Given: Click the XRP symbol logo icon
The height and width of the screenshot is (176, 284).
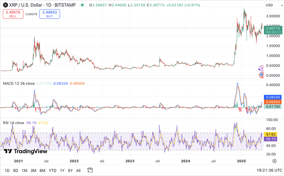Looking at the screenshot, I should (5, 5).
